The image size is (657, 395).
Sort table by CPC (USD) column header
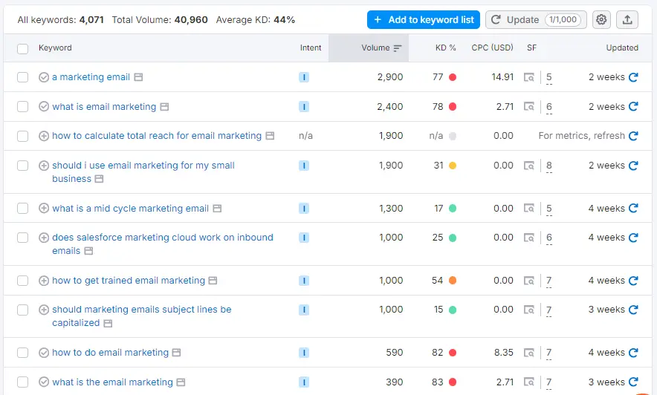coord(492,48)
